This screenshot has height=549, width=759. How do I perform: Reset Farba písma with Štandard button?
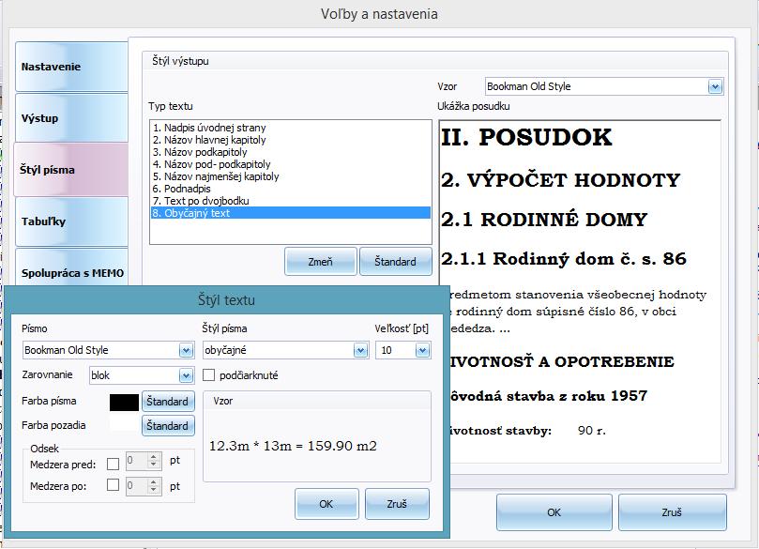click(x=168, y=402)
